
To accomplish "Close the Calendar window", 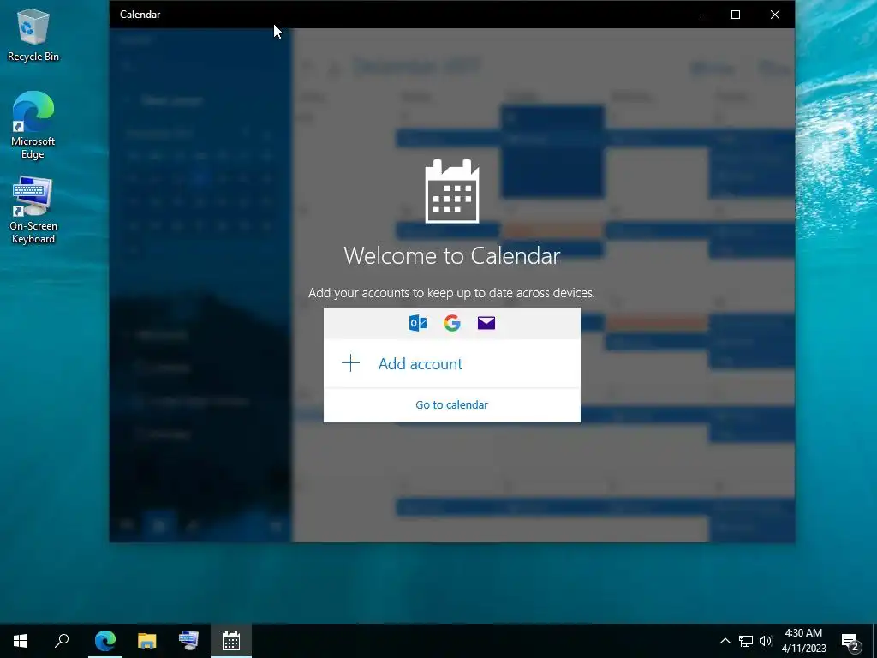I will point(774,15).
